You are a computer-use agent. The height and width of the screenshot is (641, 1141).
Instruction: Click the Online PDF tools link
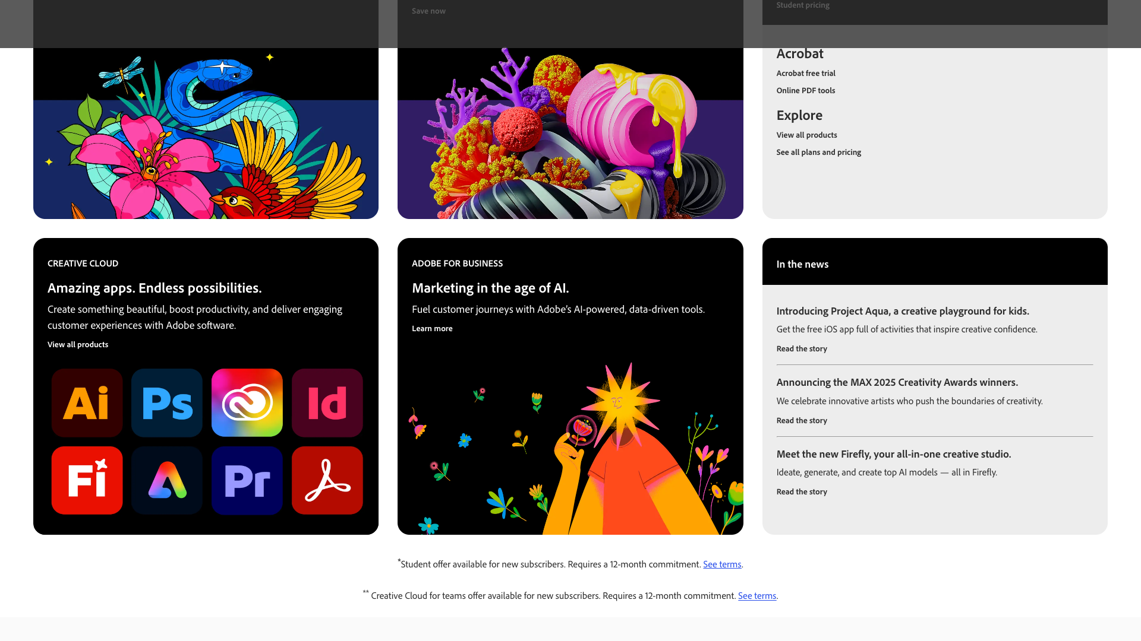click(805, 90)
